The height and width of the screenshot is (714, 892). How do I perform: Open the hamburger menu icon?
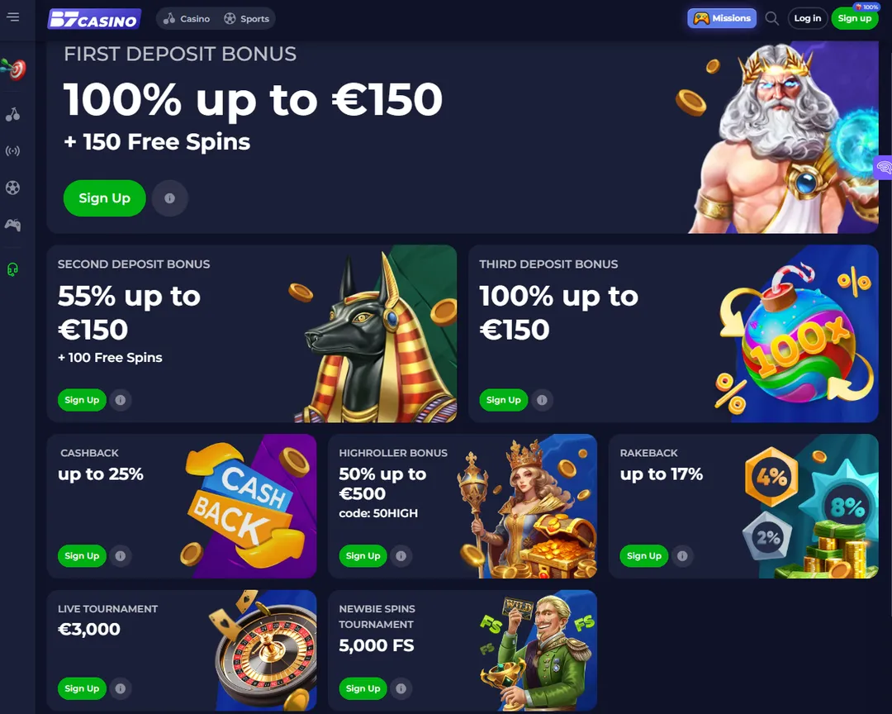coord(12,17)
